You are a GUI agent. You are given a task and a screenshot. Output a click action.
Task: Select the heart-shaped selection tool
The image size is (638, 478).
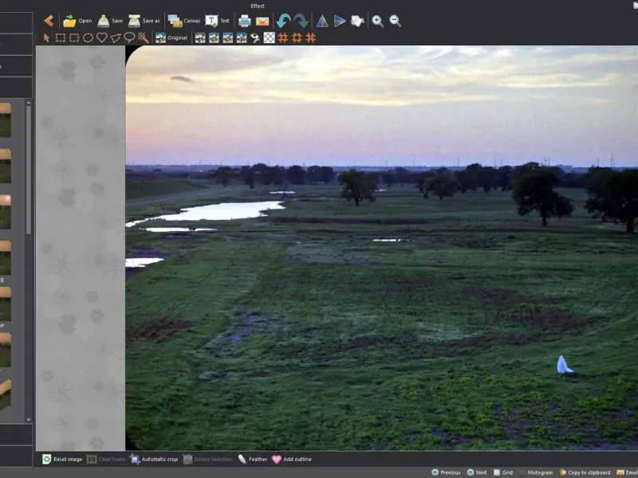coord(102,37)
